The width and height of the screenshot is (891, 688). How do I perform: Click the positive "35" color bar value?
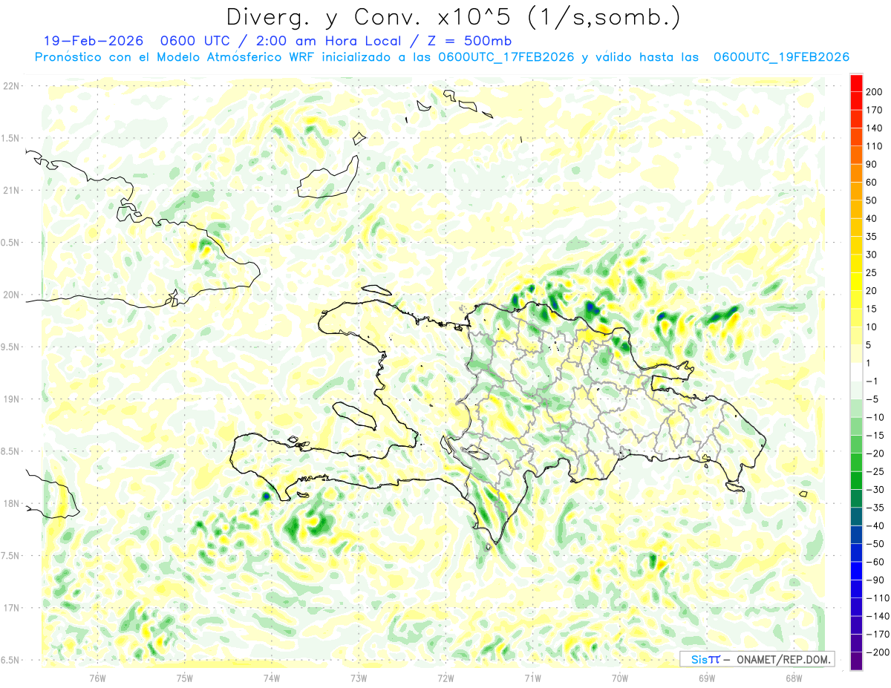[x=872, y=237]
